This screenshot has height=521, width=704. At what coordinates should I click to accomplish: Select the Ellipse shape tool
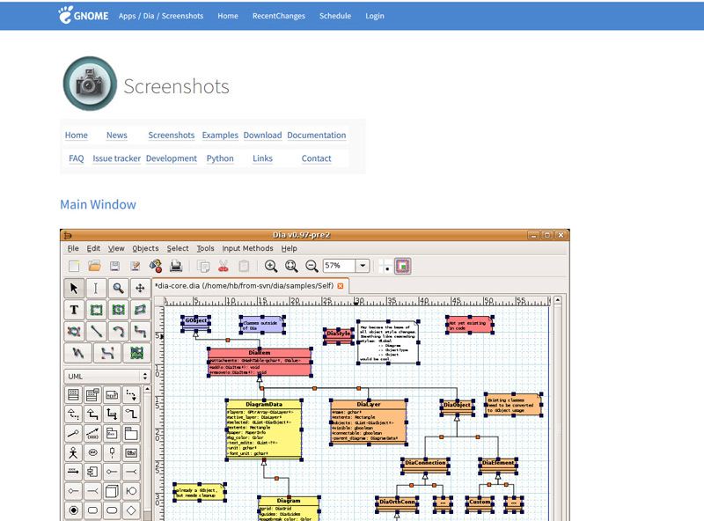pyautogui.click(x=118, y=310)
